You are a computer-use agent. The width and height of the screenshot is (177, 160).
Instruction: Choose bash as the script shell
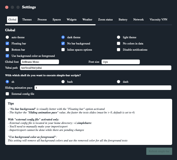[x=63, y=82]
